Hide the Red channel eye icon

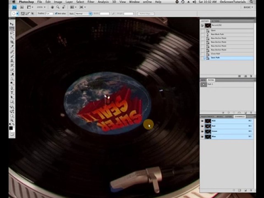point(202,126)
